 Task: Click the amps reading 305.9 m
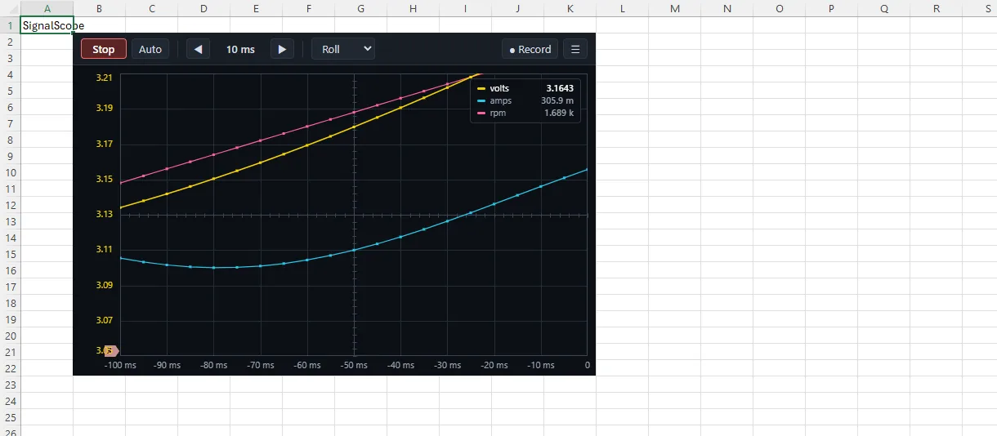pos(557,100)
